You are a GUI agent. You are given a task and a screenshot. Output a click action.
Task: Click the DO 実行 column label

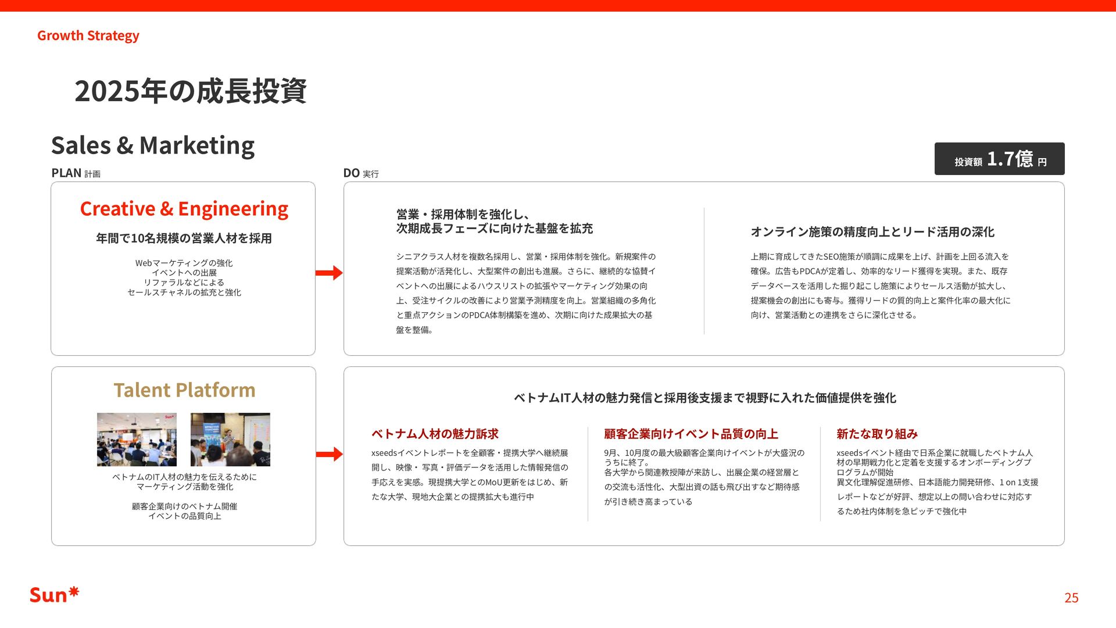(360, 173)
